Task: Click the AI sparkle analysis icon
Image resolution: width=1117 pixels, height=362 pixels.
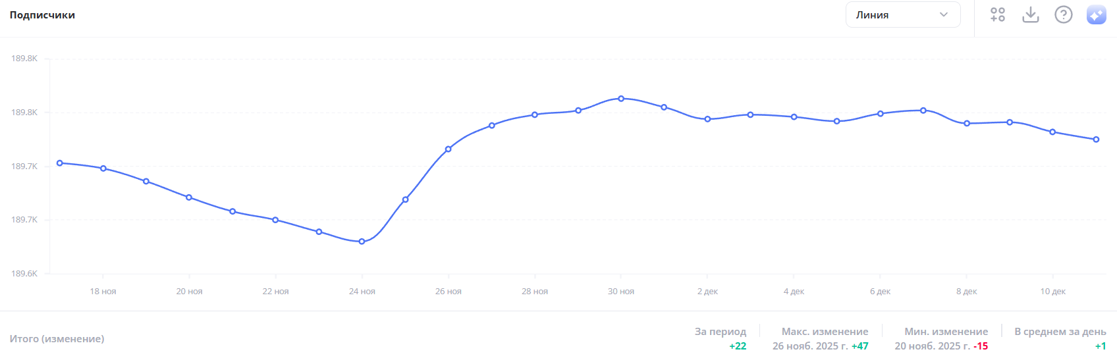Action: [1097, 14]
